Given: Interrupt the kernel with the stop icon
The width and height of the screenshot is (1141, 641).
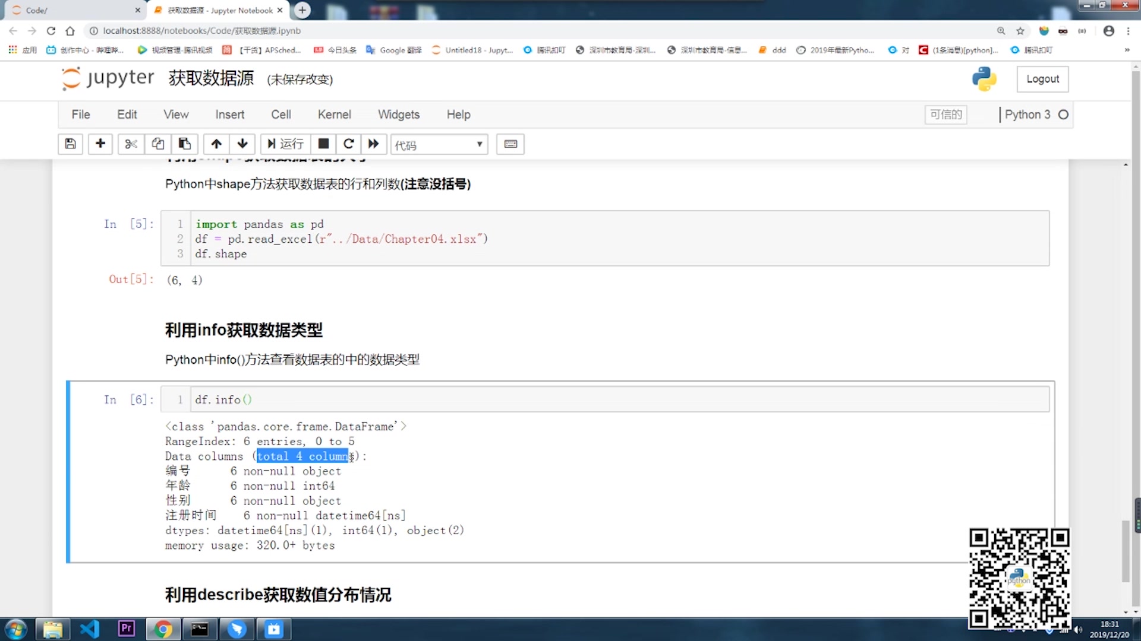Looking at the screenshot, I should [x=323, y=144].
